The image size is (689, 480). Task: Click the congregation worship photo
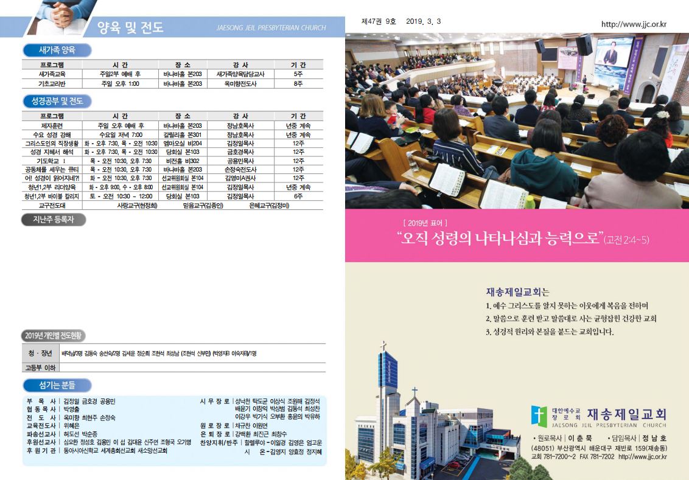(x=517, y=120)
